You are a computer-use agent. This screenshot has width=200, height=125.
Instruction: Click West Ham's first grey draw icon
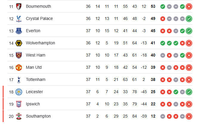pyautogui.click(x=163, y=55)
